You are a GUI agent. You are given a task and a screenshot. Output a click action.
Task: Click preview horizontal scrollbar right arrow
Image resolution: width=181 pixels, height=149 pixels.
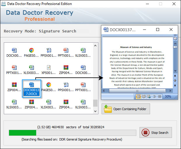click(170, 91)
